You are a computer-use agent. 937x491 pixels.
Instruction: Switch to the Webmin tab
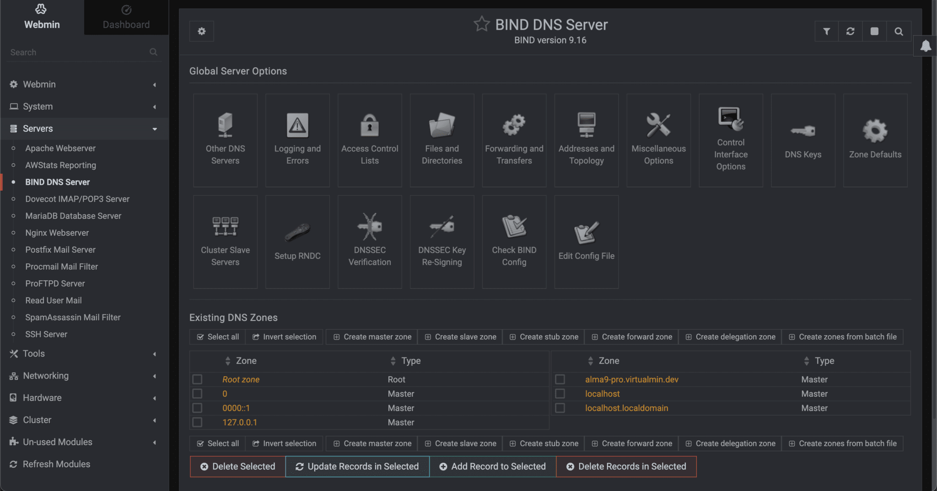42,17
